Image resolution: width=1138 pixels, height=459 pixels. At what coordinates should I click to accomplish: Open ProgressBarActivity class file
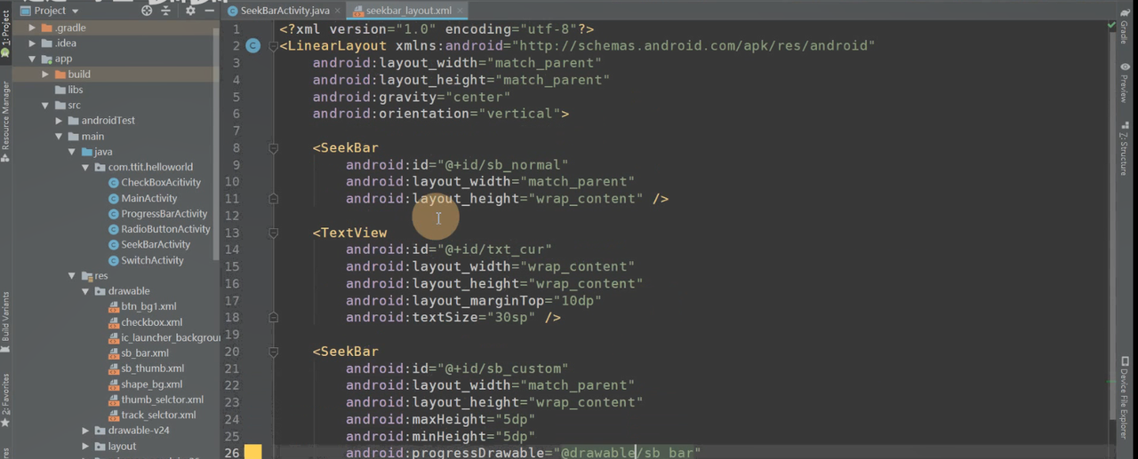157,213
